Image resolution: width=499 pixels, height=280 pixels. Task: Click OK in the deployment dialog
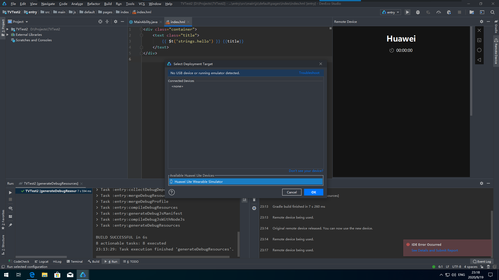click(x=314, y=192)
